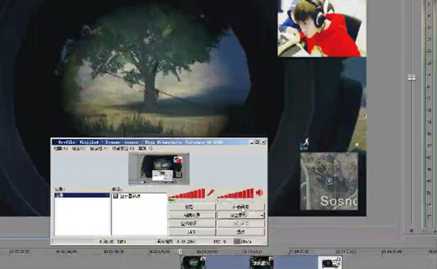The height and width of the screenshot is (269, 437).
Task: Open the second menu (Settings) in OBS menu bar
Action: click(78, 149)
